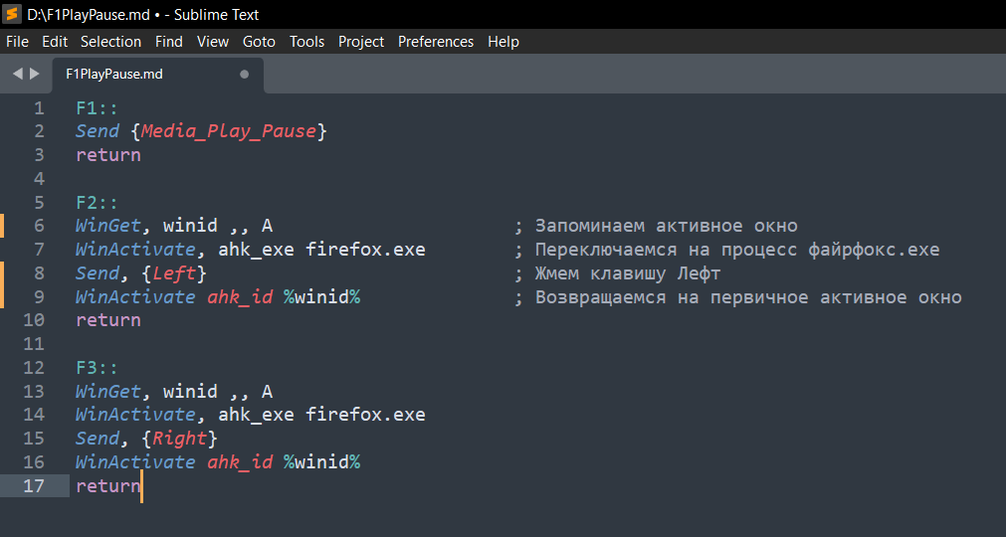
Task: Click the F3:: hotkey label on line 12
Action: (98, 368)
